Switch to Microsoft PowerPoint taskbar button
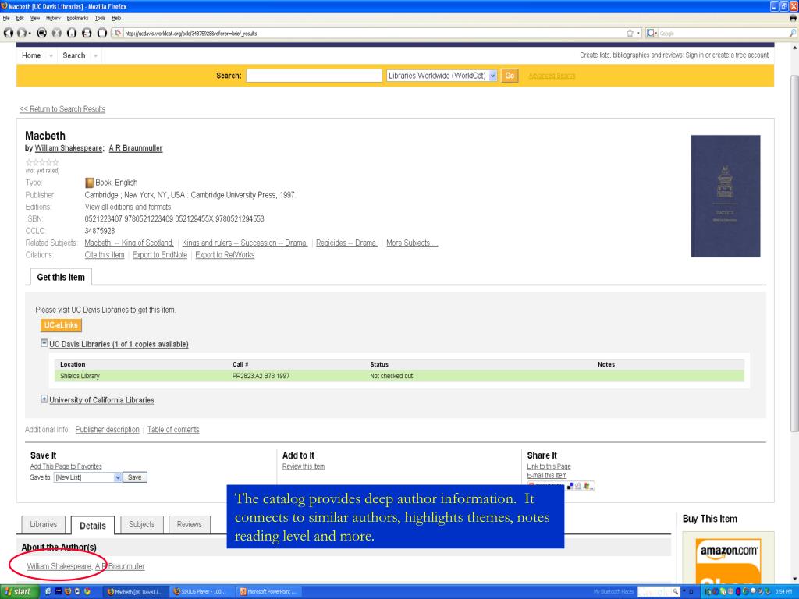This screenshot has width=799, height=599. click(x=268, y=591)
